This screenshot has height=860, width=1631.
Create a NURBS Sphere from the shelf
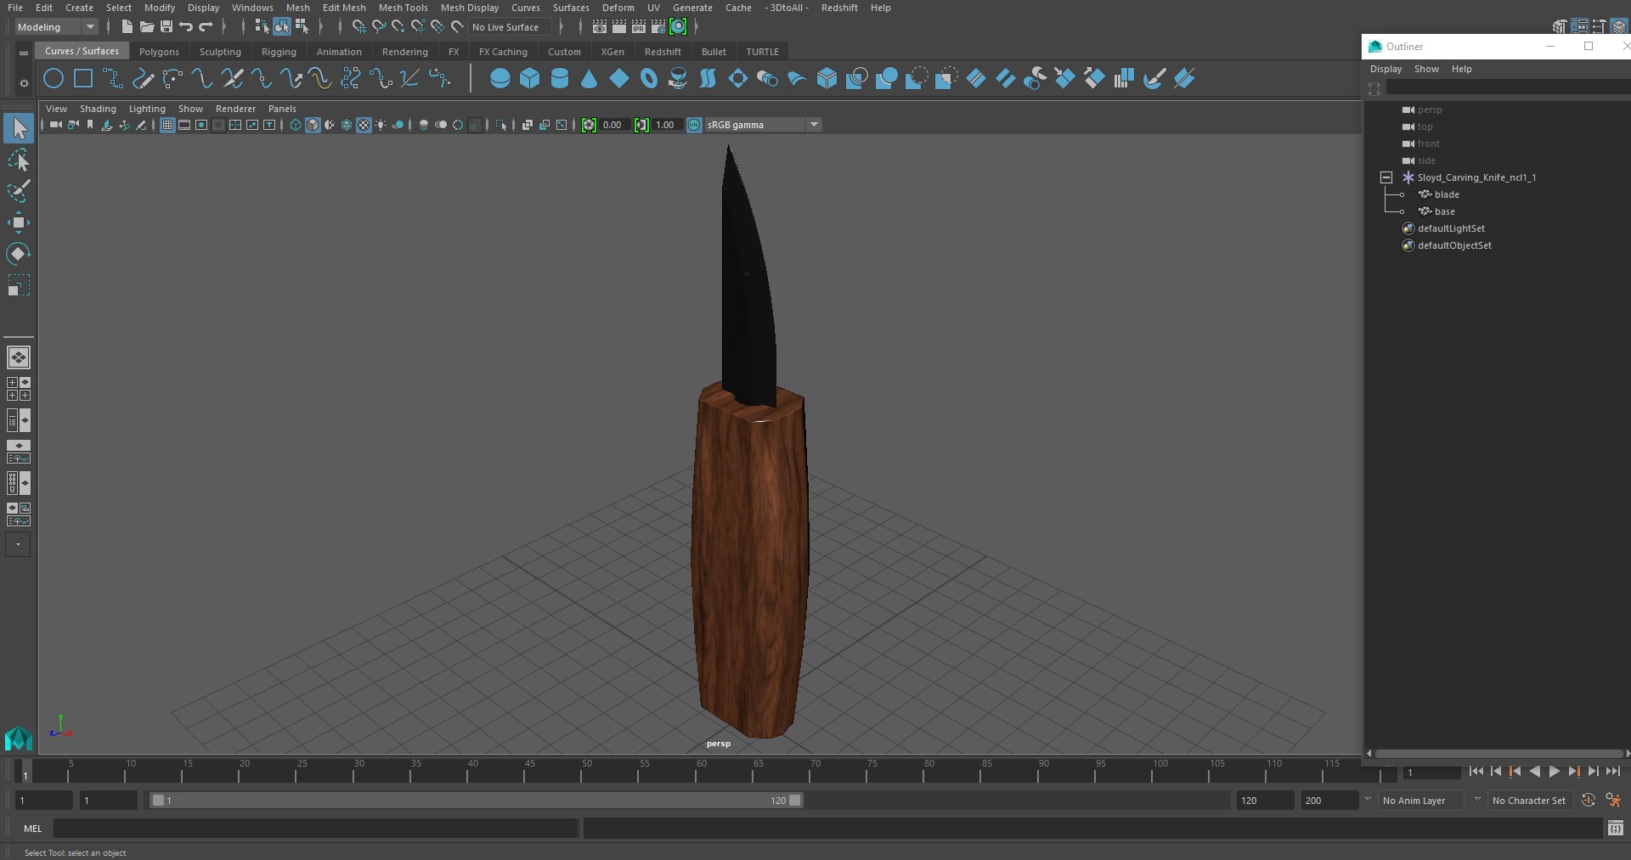500,79
